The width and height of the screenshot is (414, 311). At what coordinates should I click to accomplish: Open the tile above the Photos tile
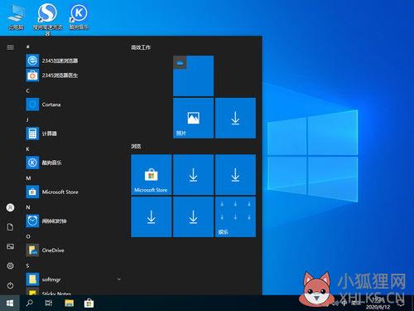(x=193, y=76)
